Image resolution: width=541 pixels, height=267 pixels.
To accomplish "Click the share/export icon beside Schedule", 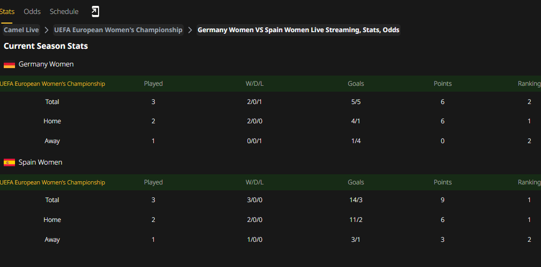I will [x=95, y=11].
